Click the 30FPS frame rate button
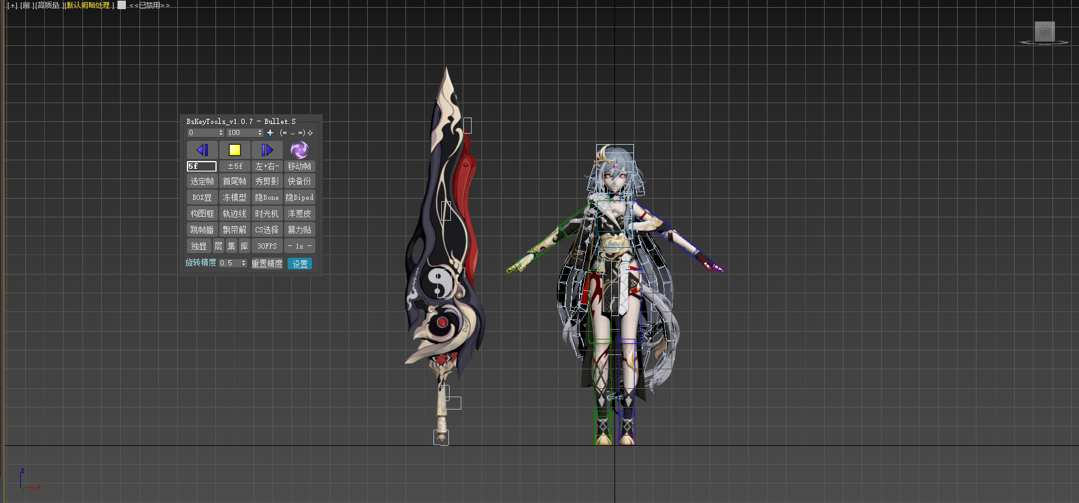Image resolution: width=1079 pixels, height=503 pixels. click(x=267, y=246)
